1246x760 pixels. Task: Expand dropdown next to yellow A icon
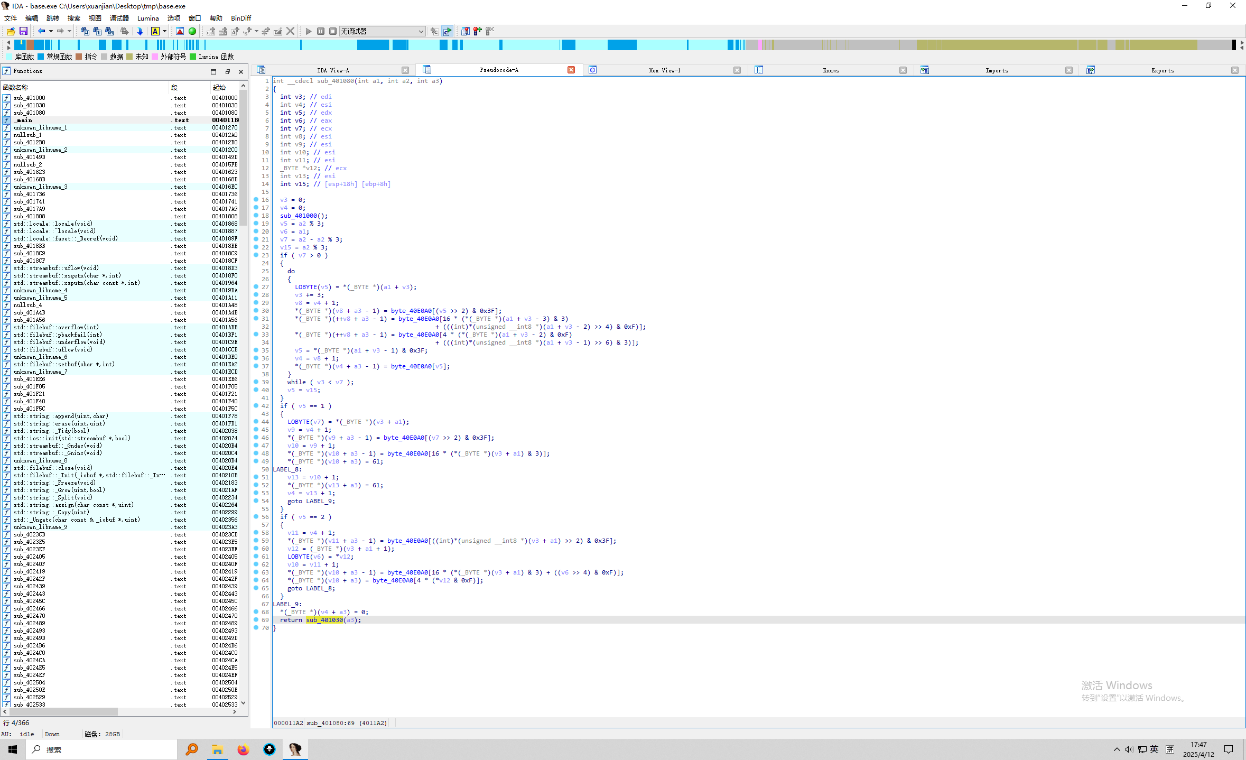click(x=165, y=32)
